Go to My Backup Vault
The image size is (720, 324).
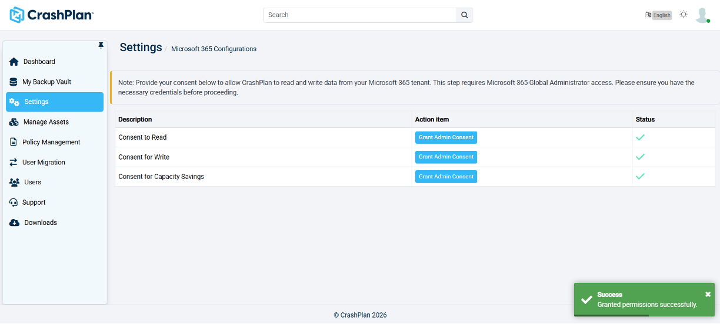(55, 82)
